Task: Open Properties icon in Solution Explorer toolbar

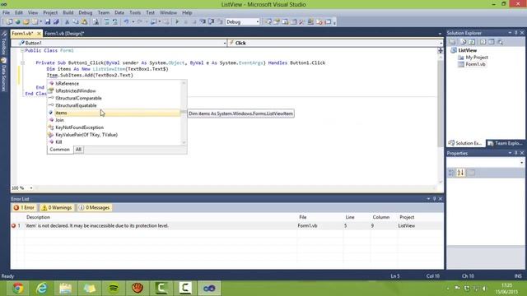Action: 452,42
